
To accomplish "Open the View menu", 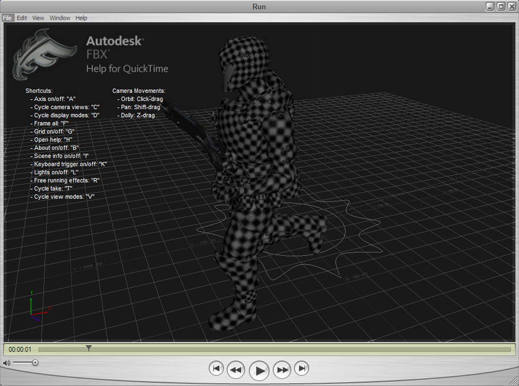I will (38, 18).
